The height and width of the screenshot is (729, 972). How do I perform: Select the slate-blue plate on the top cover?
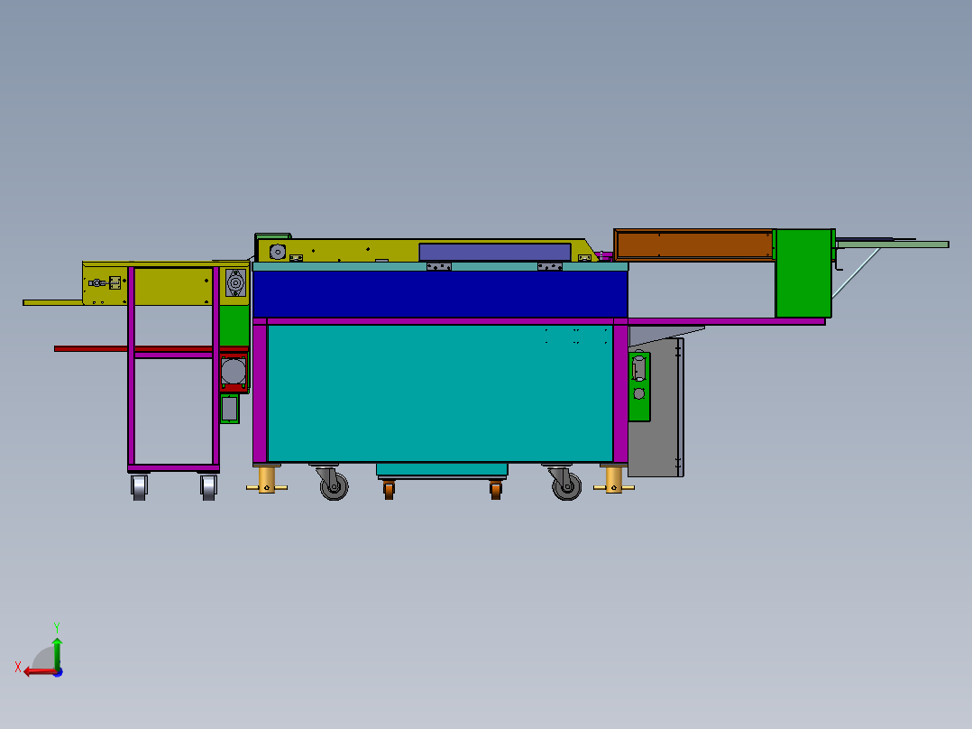click(x=495, y=252)
